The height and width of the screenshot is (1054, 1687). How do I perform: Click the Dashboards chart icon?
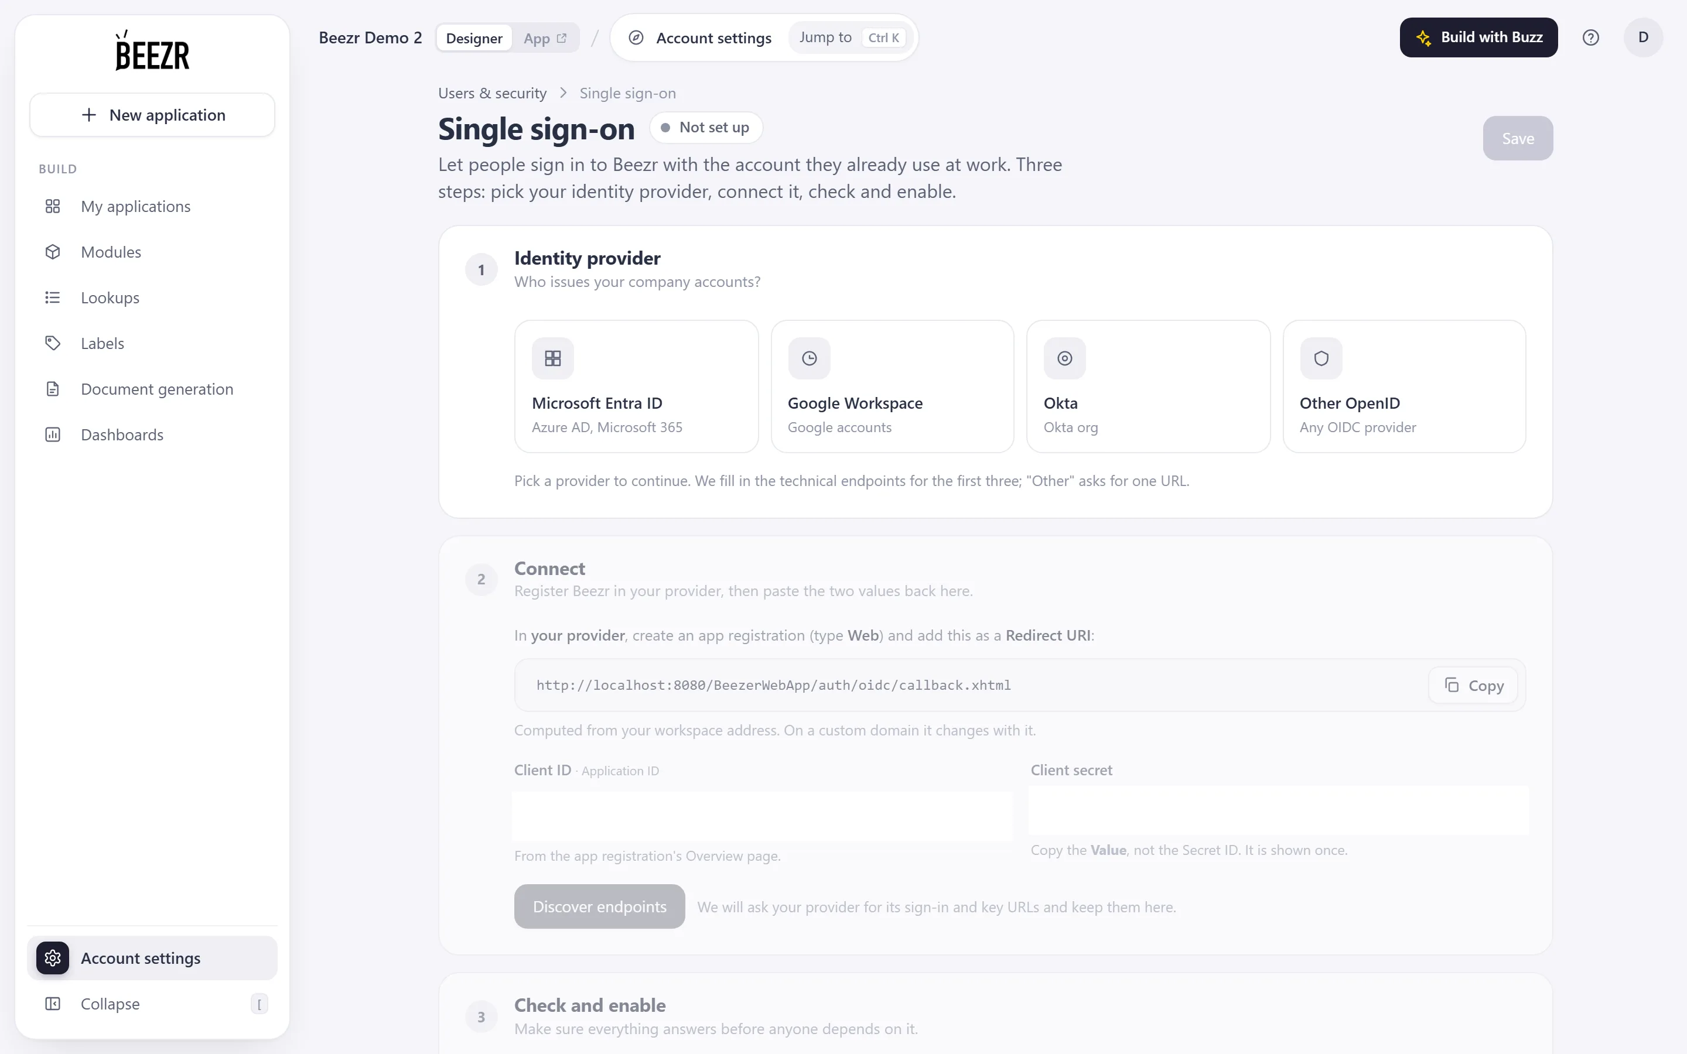pos(53,434)
